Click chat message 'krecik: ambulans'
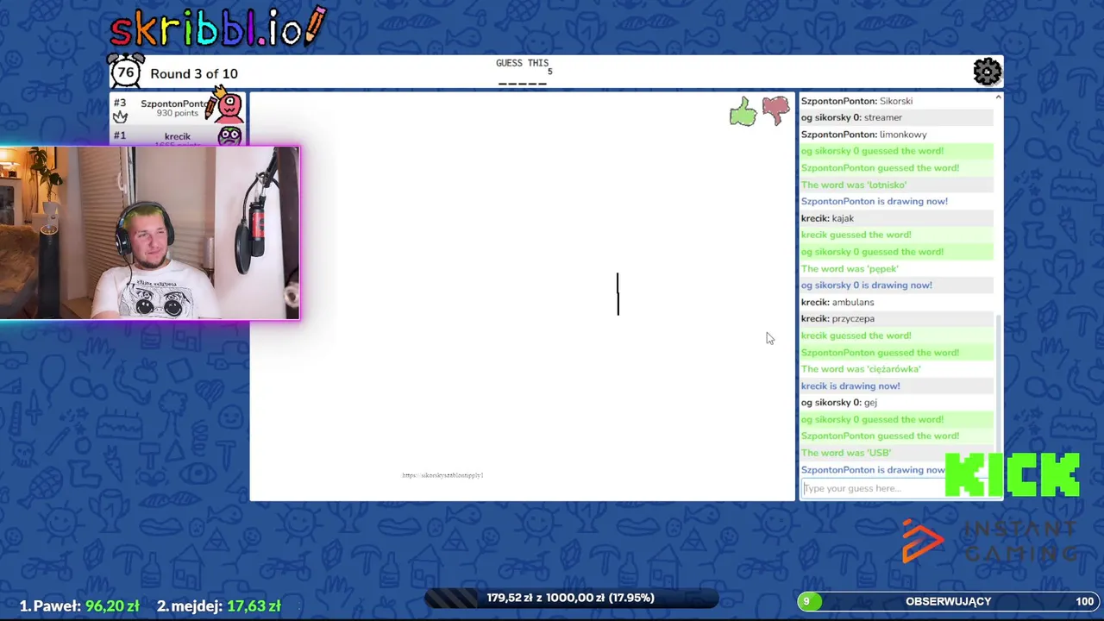The image size is (1104, 621). click(x=837, y=302)
